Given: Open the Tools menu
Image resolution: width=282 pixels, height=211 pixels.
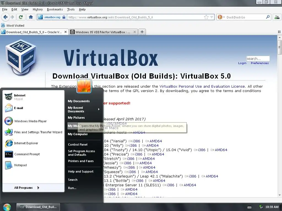Looking at the screenshot, I should tap(71, 9).
